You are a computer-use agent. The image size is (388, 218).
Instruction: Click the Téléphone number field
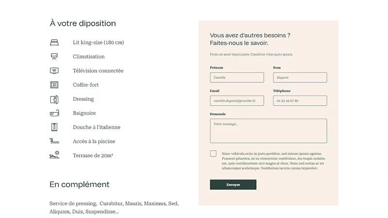tap(300, 101)
